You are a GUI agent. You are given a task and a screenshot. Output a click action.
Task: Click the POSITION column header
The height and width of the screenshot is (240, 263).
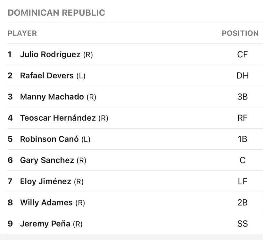click(x=240, y=33)
